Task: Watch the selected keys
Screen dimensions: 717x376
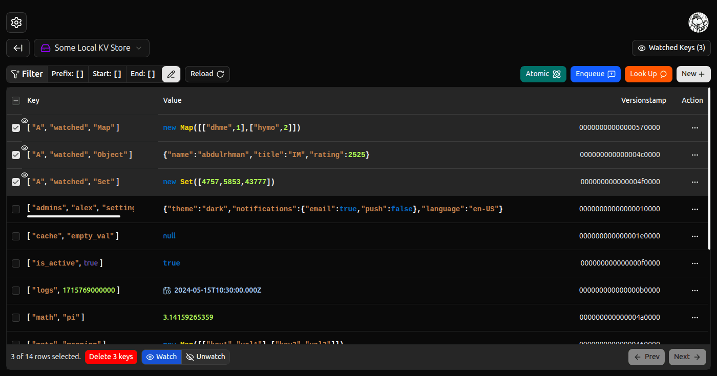Action: (x=161, y=357)
